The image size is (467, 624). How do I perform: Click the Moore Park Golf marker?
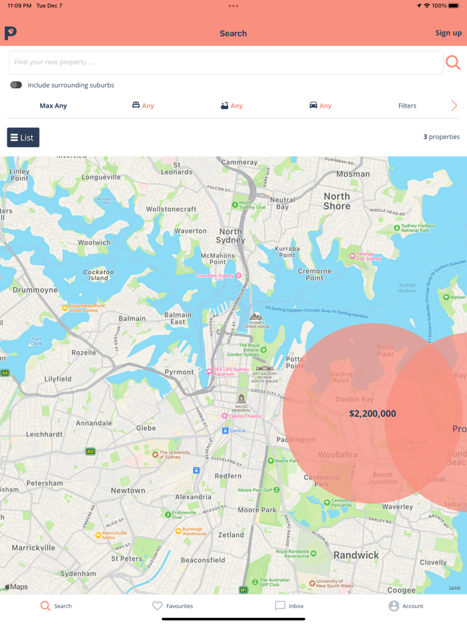(x=277, y=490)
